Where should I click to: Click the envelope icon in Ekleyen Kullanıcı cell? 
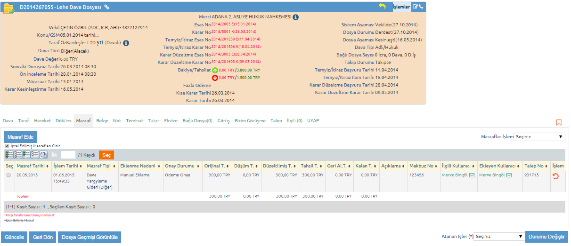pos(508,175)
